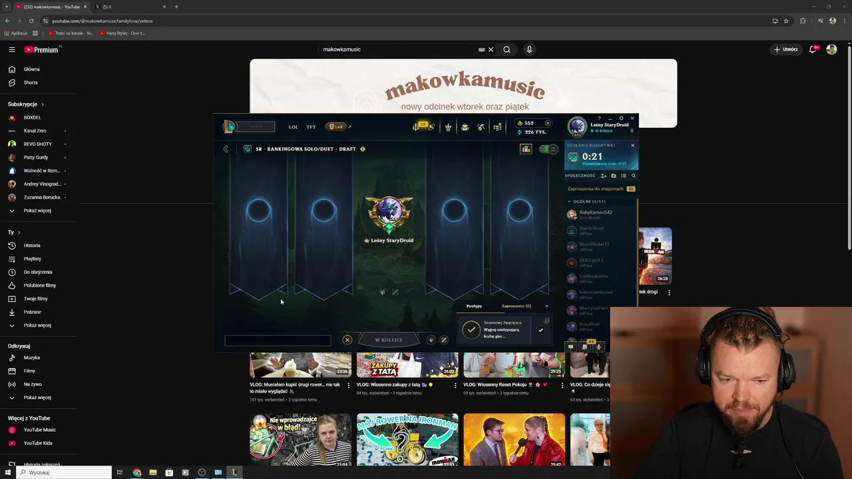This screenshot has width=852, height=479.
Task: Select secondary role slash icon beside queue
Action: [444, 340]
